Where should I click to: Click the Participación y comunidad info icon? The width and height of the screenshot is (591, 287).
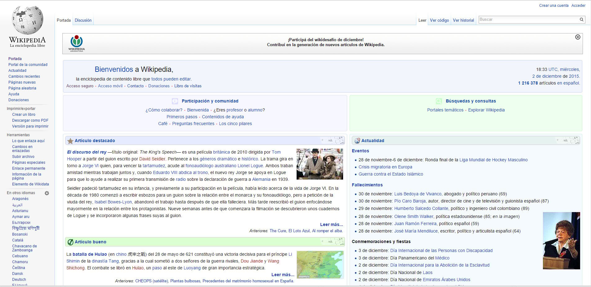(175, 101)
